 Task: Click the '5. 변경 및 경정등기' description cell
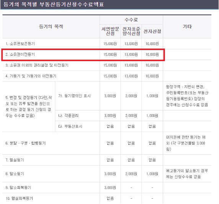[29, 107]
